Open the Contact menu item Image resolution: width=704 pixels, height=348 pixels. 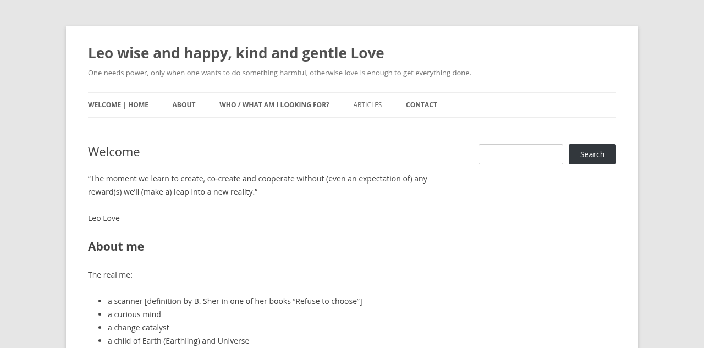point(421,105)
